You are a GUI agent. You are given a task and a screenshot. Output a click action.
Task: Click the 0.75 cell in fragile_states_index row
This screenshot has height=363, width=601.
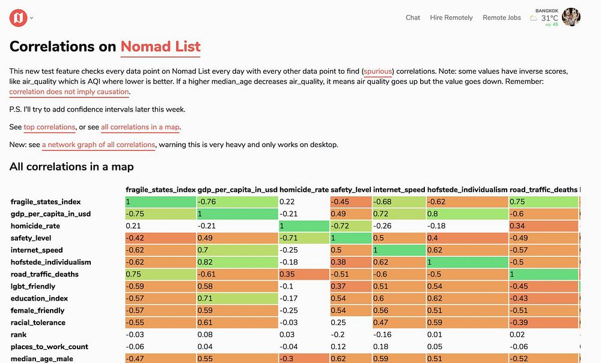click(x=543, y=202)
